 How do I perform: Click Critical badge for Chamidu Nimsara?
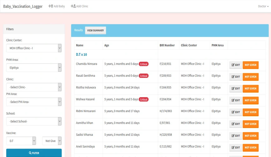pos(144,64)
